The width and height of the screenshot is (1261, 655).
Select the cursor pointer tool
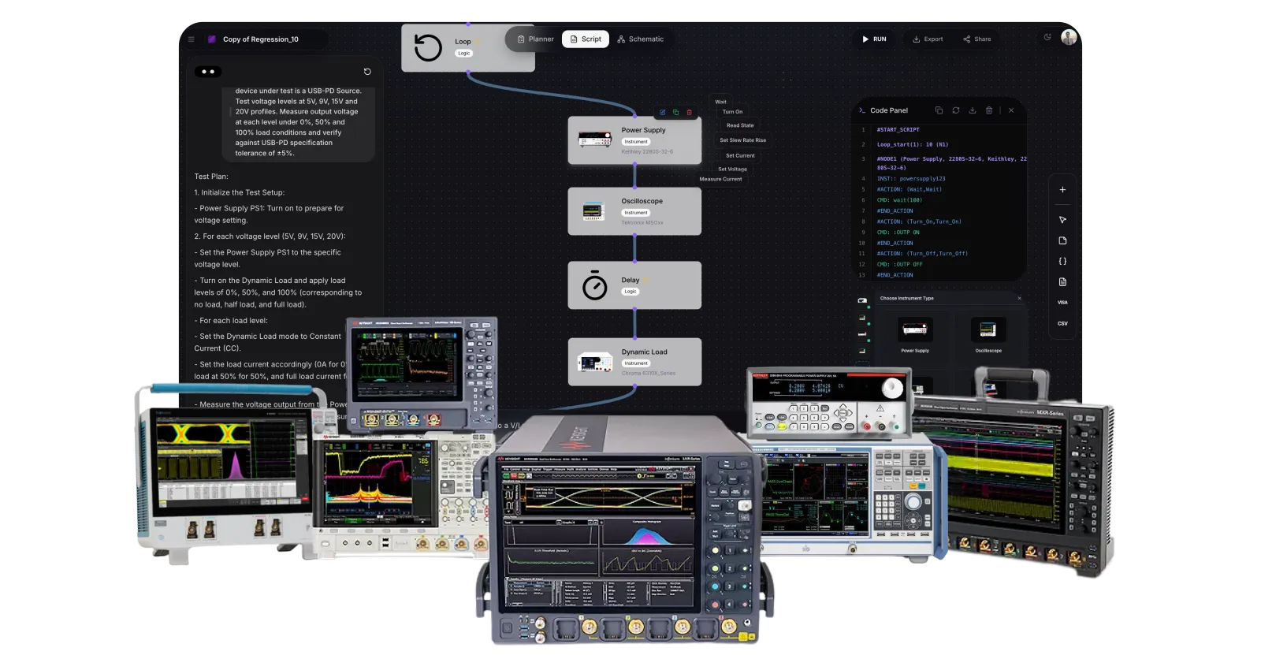pyautogui.click(x=1062, y=220)
